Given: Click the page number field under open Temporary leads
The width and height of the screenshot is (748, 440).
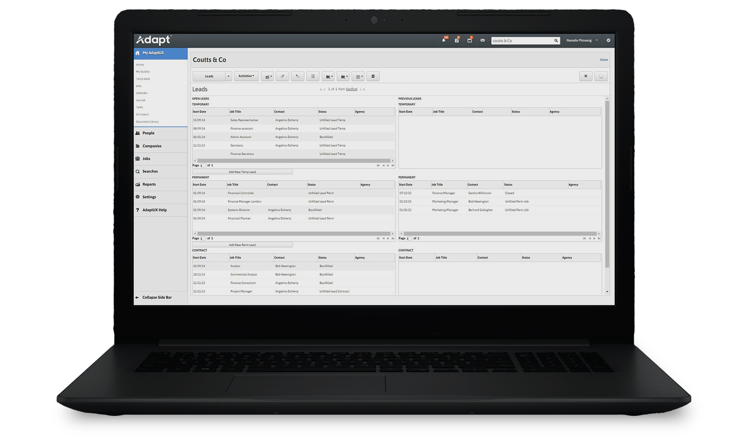Looking at the screenshot, I should 202,166.
